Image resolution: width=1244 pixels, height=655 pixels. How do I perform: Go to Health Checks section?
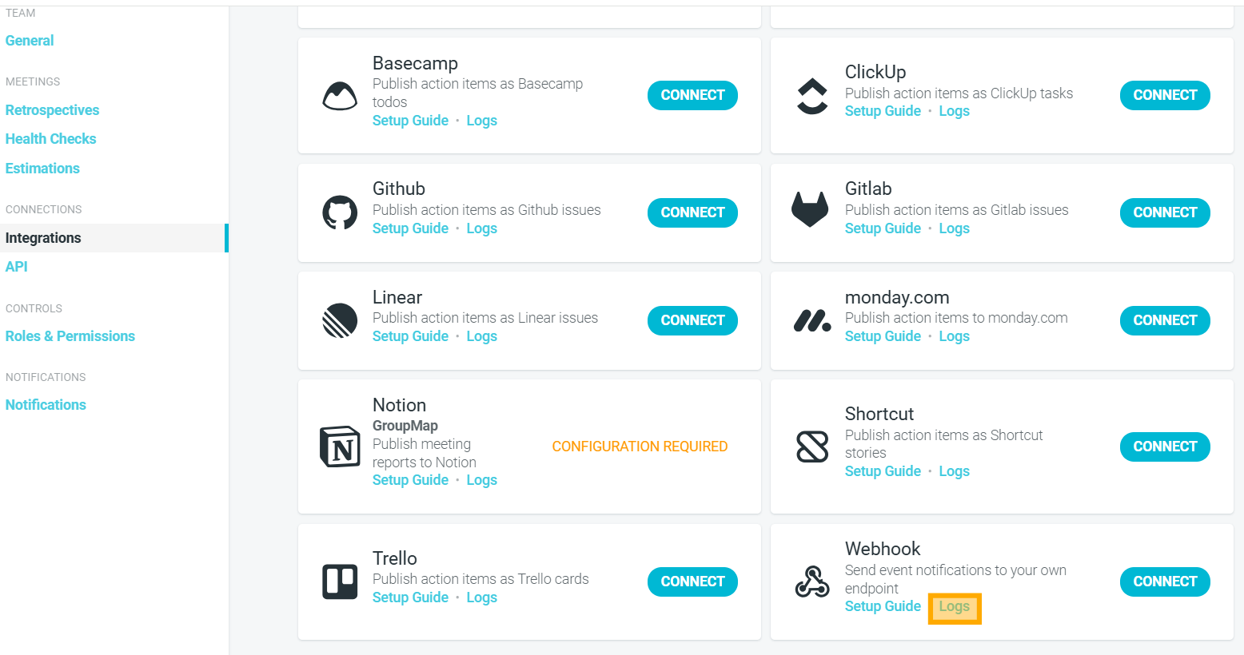50,139
